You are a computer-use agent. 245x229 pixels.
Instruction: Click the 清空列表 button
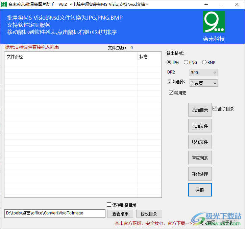(x=200, y=158)
